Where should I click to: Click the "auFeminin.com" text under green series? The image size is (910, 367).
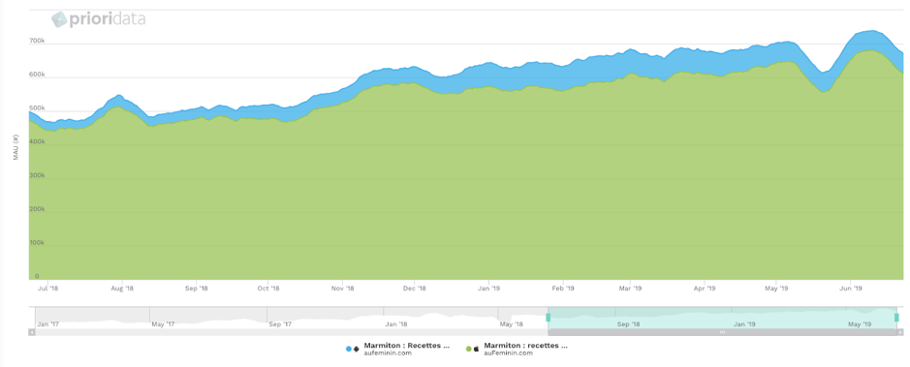pyautogui.click(x=509, y=353)
